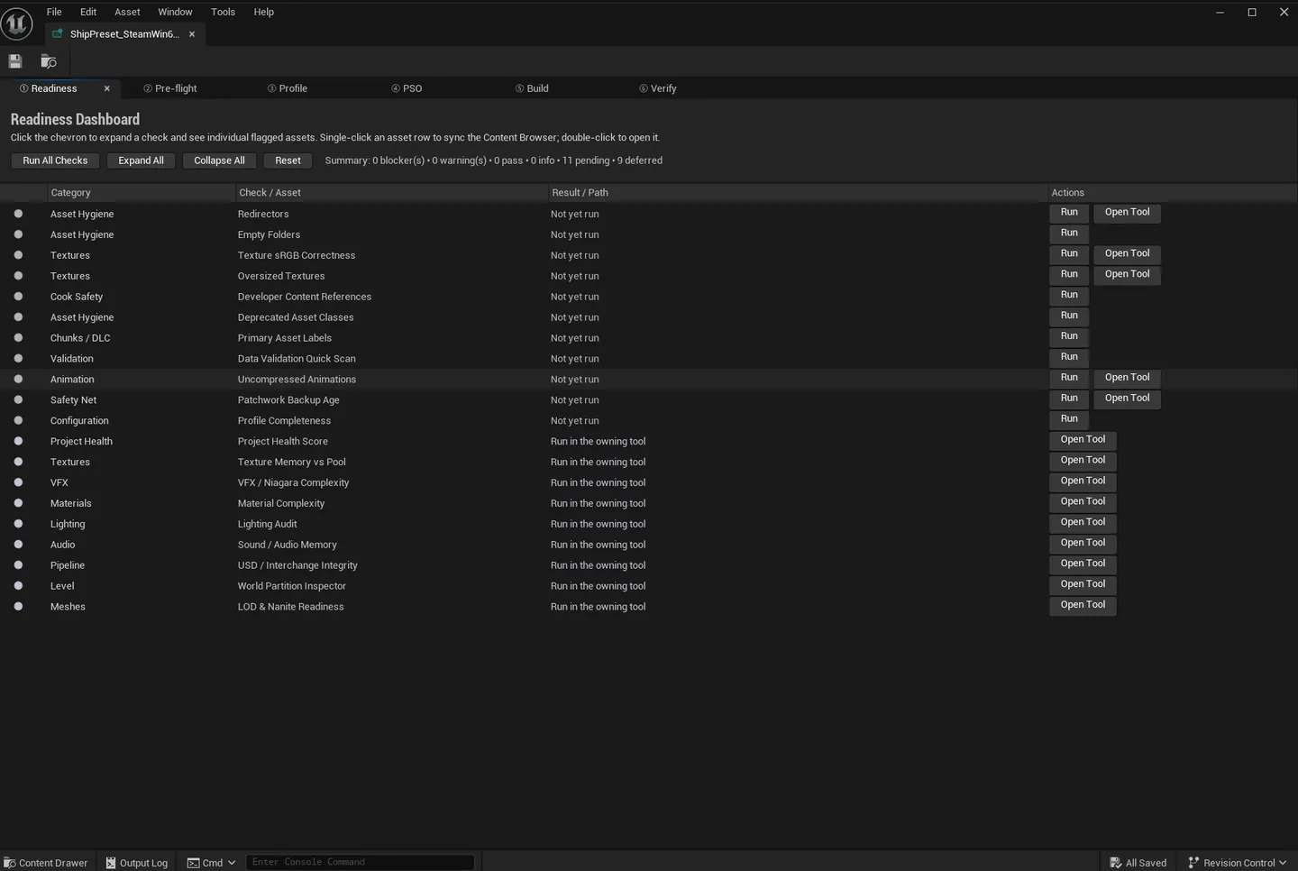The height and width of the screenshot is (871, 1298).
Task: Click the All Saved status indicator
Action: (x=1138, y=863)
